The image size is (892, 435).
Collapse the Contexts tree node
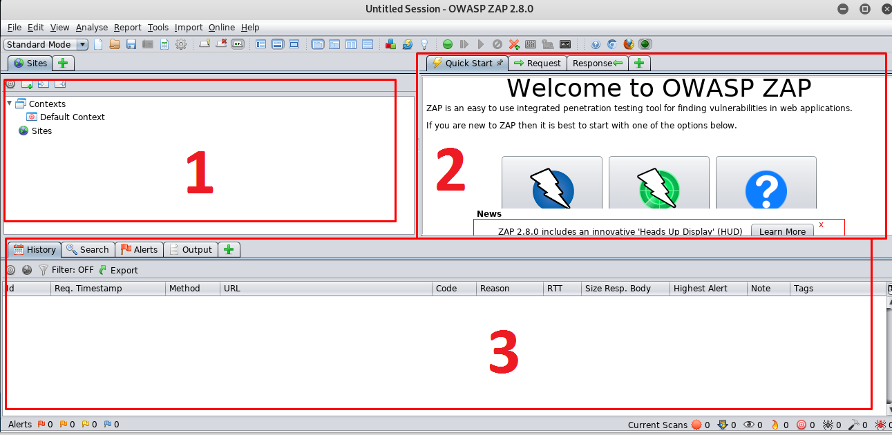coord(10,104)
